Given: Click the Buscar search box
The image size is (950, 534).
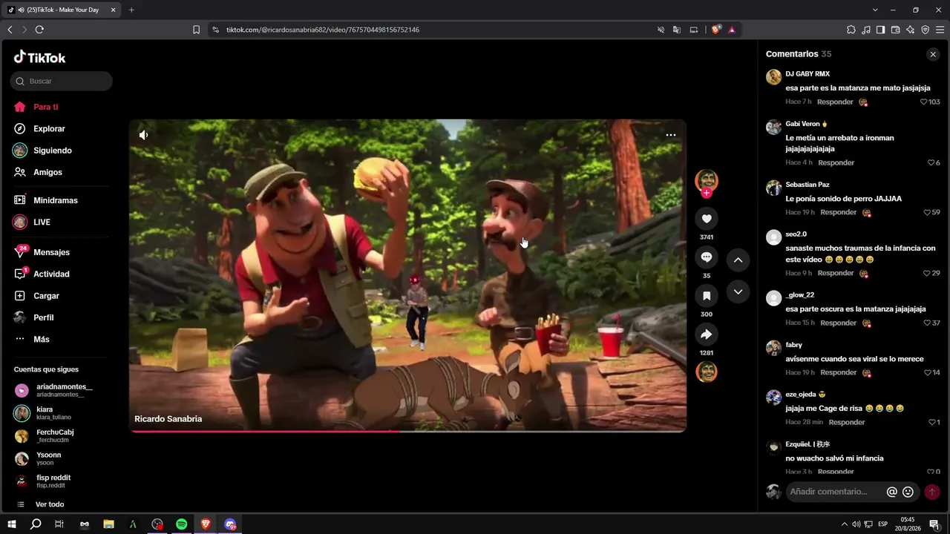Looking at the screenshot, I should click(62, 81).
